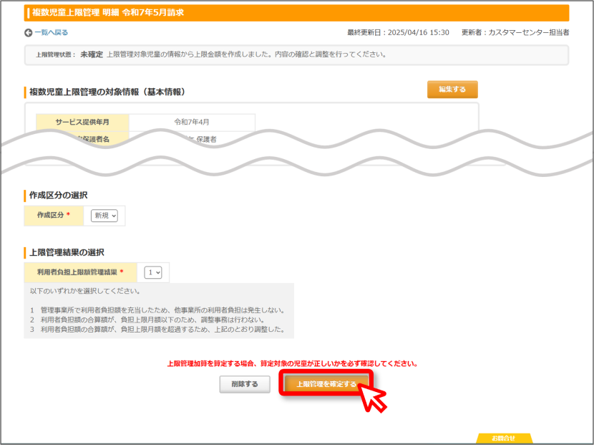Image resolution: width=594 pixels, height=445 pixels.
Task: Click the 最終更新日 timestamp text
Action: 398,33
